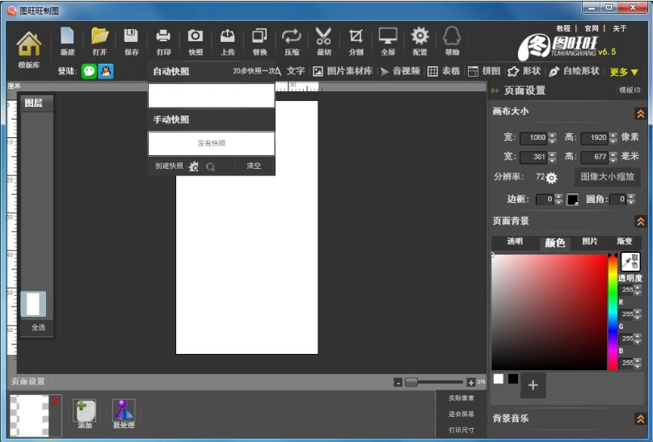
Task: Open a file with the 打开 folder icon
Action: pos(99,40)
